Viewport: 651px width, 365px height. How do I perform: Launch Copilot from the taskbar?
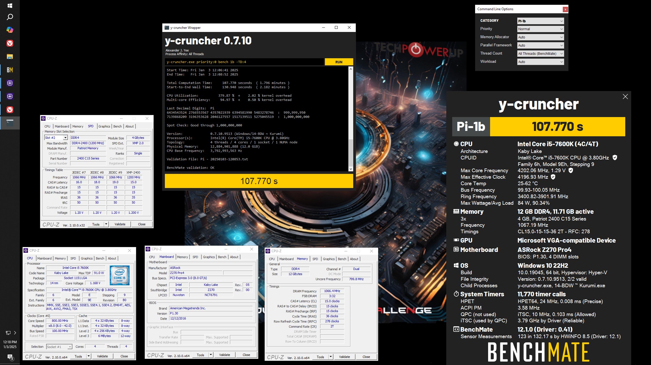[10, 30]
